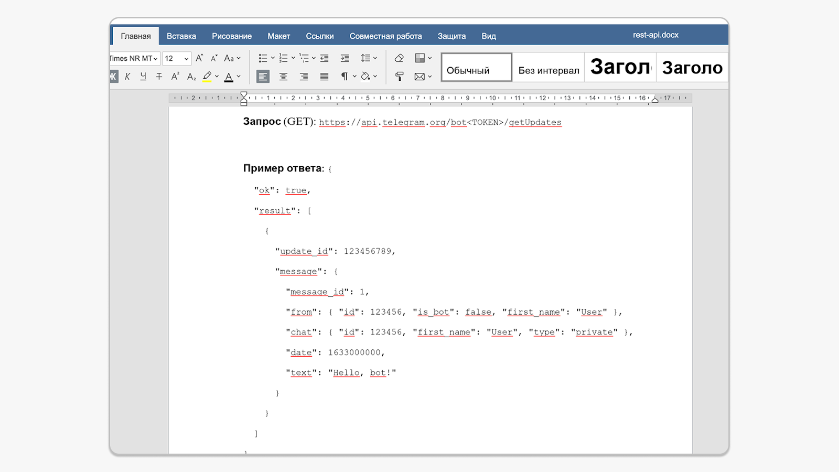839x472 pixels.
Task: Click the Пример ответа heading text
Action: click(284, 168)
